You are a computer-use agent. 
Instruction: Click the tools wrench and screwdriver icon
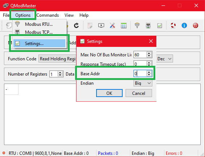(112, 25)
